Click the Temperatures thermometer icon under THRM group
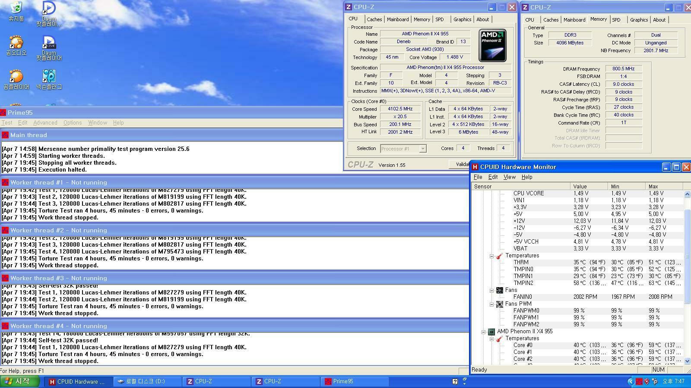Image resolution: width=691 pixels, height=388 pixels. (x=500, y=256)
